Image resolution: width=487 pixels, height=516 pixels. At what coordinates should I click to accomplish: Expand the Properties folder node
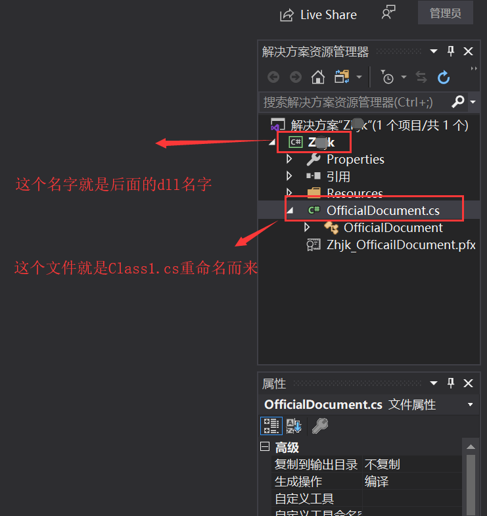pos(289,159)
